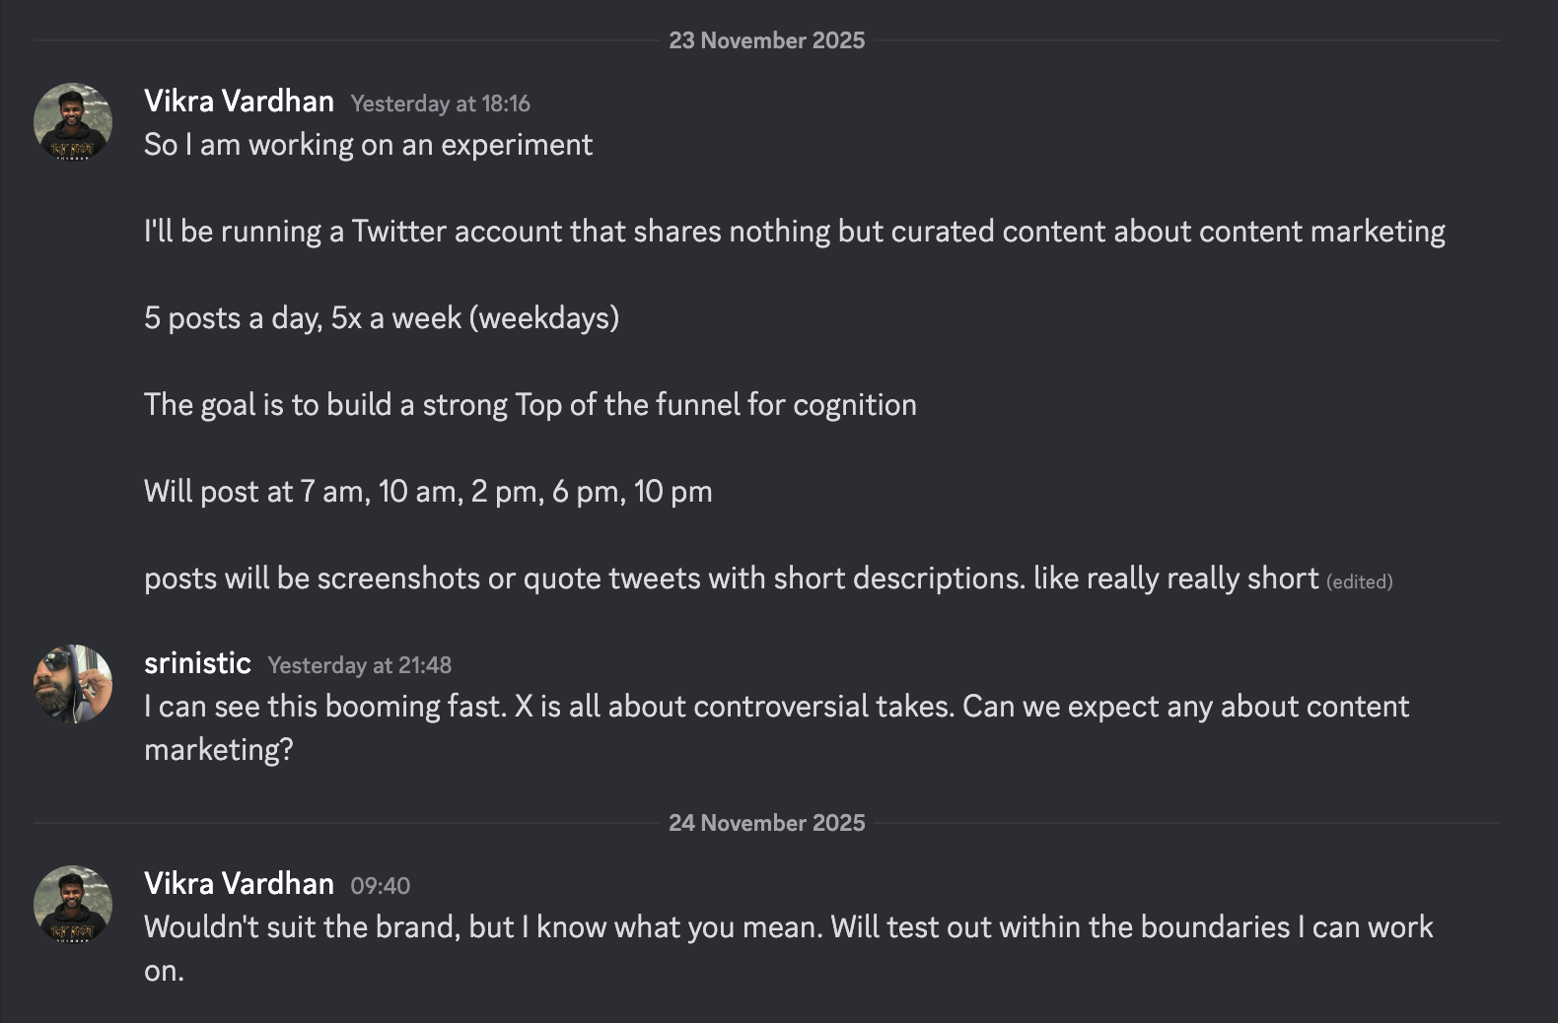The height and width of the screenshot is (1023, 1558).
Task: Click the timestamp Yesterday at 21:48
Action: (x=359, y=665)
